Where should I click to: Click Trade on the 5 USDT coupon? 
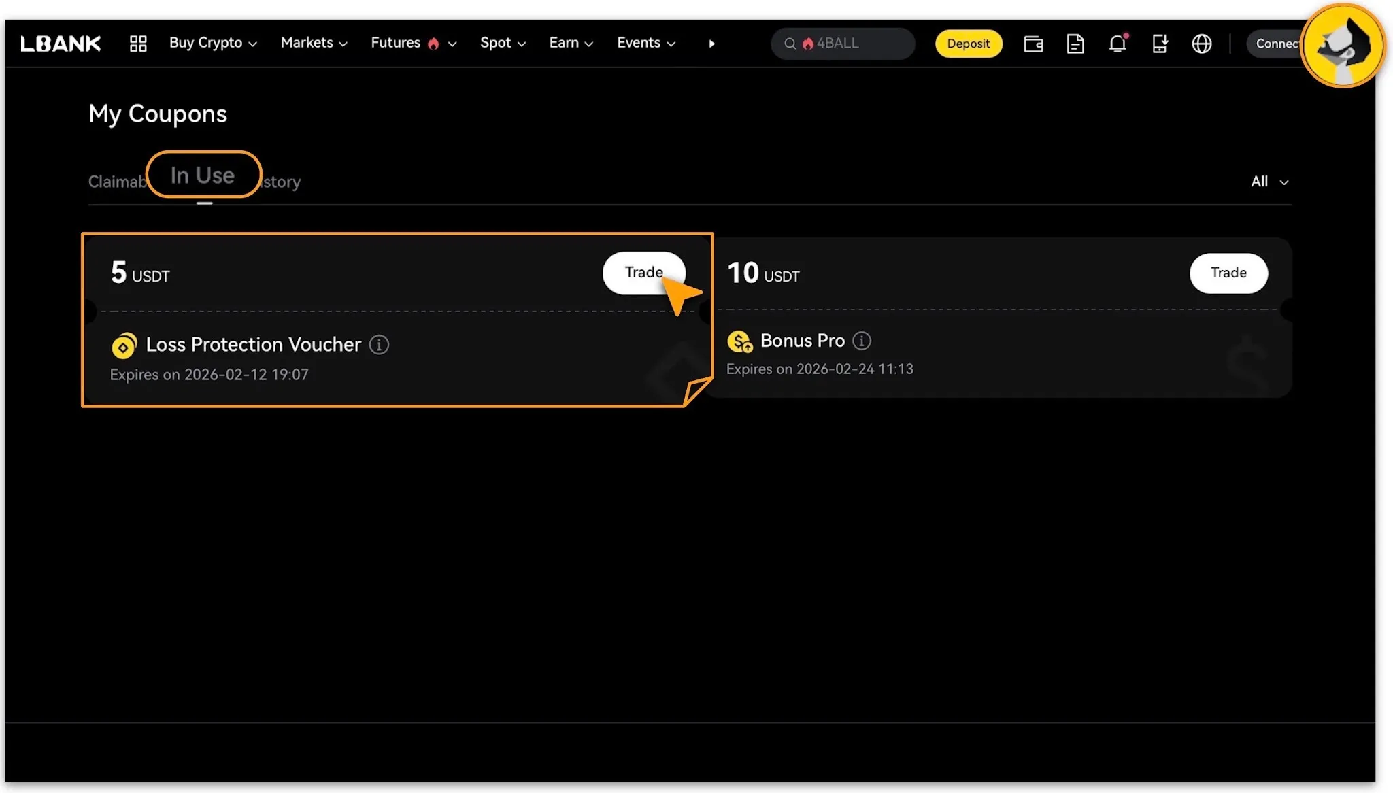point(643,273)
